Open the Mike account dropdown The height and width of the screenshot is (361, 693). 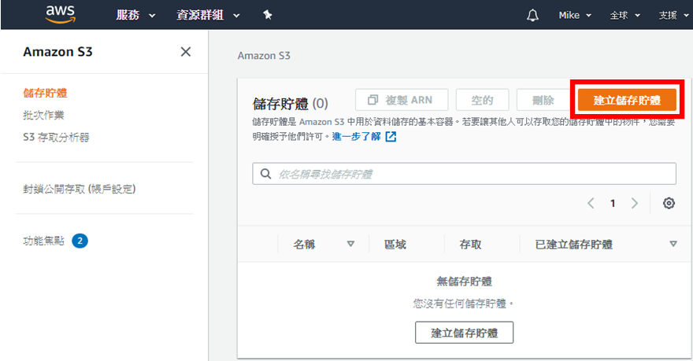coord(575,16)
